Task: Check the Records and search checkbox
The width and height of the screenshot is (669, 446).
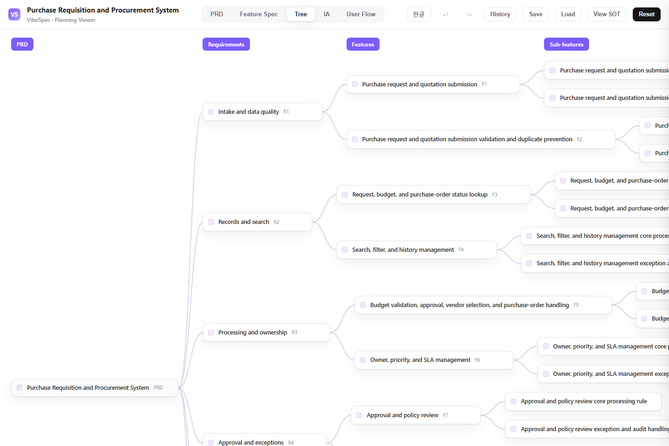Action: [211, 222]
